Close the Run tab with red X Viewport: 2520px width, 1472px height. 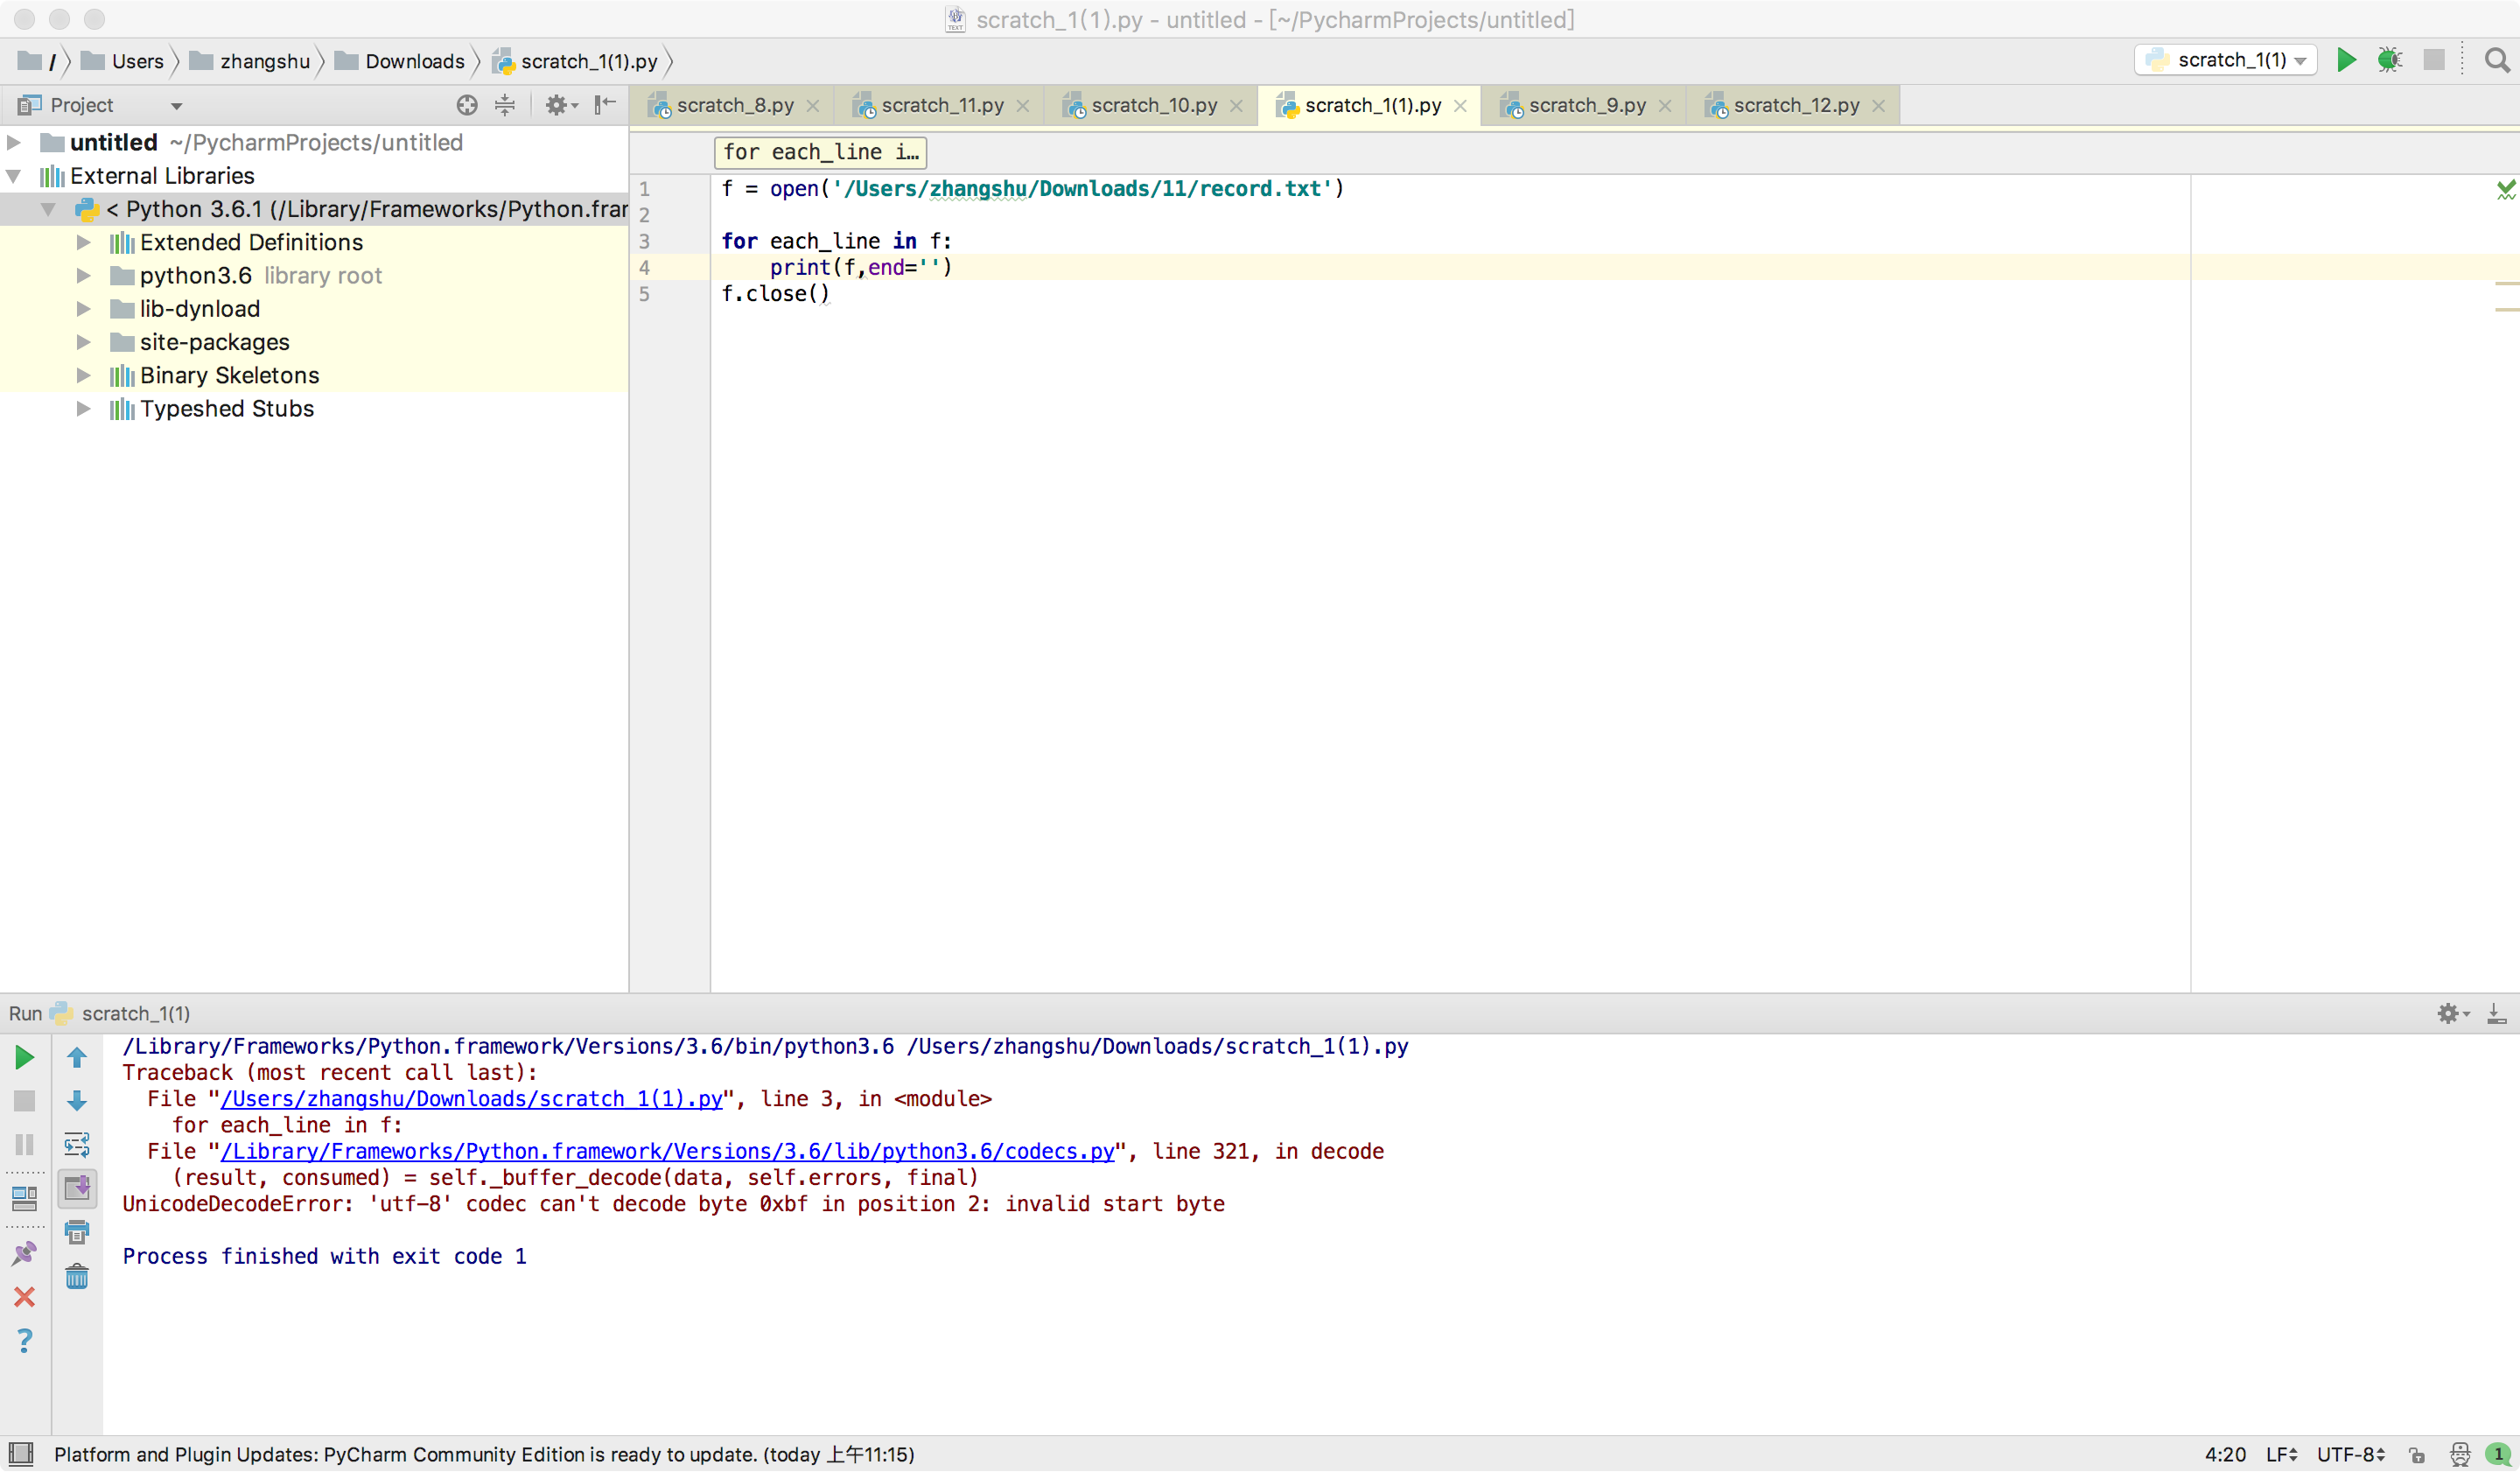pos(25,1298)
